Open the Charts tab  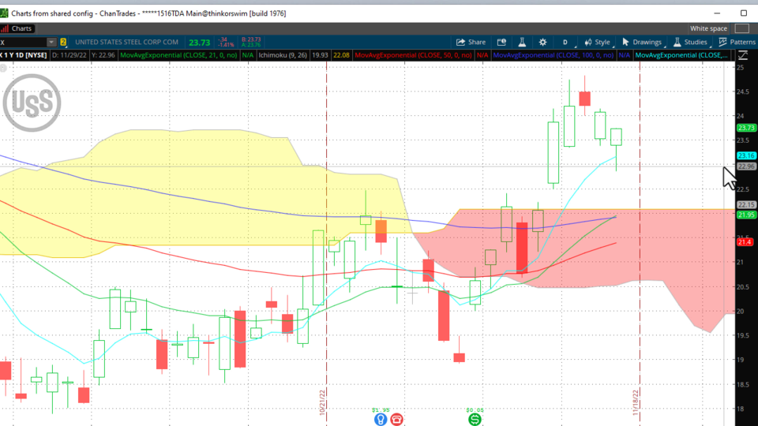click(x=17, y=28)
